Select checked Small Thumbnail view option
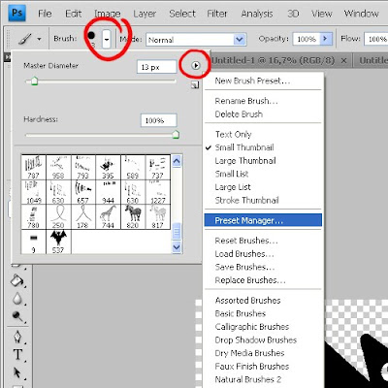 click(263, 147)
